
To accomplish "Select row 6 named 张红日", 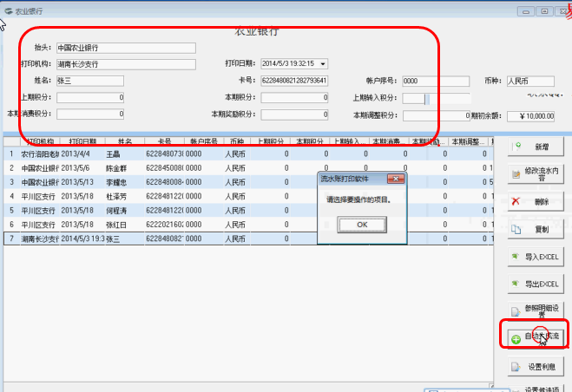I will pos(248,225).
